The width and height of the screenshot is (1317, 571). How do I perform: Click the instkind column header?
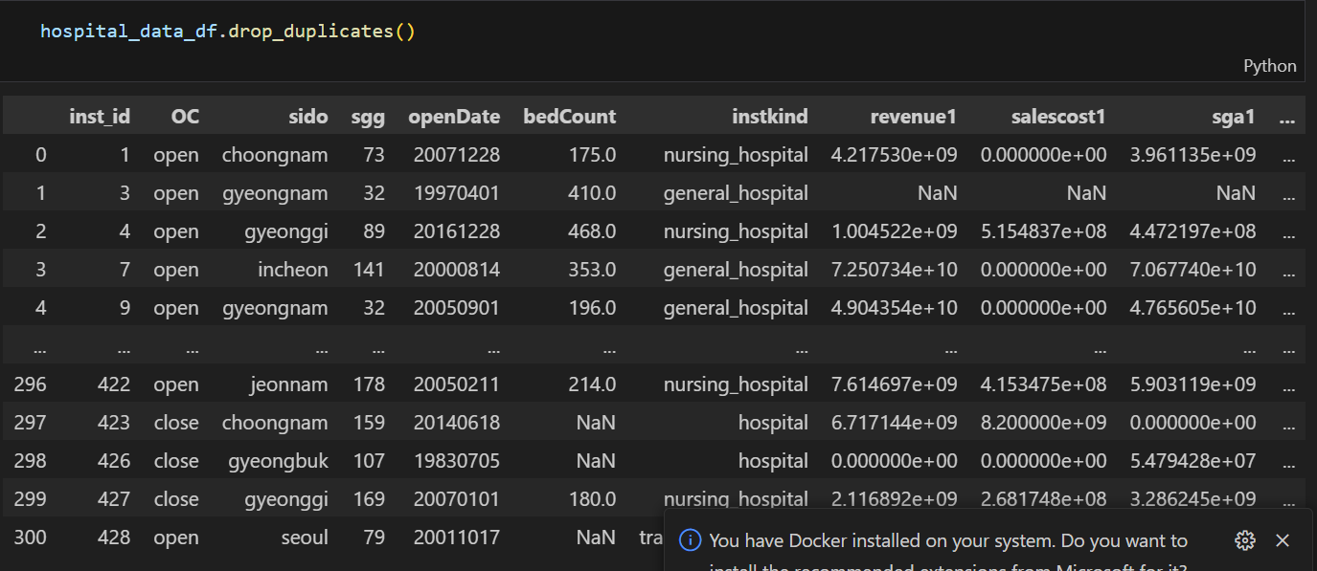(x=770, y=116)
